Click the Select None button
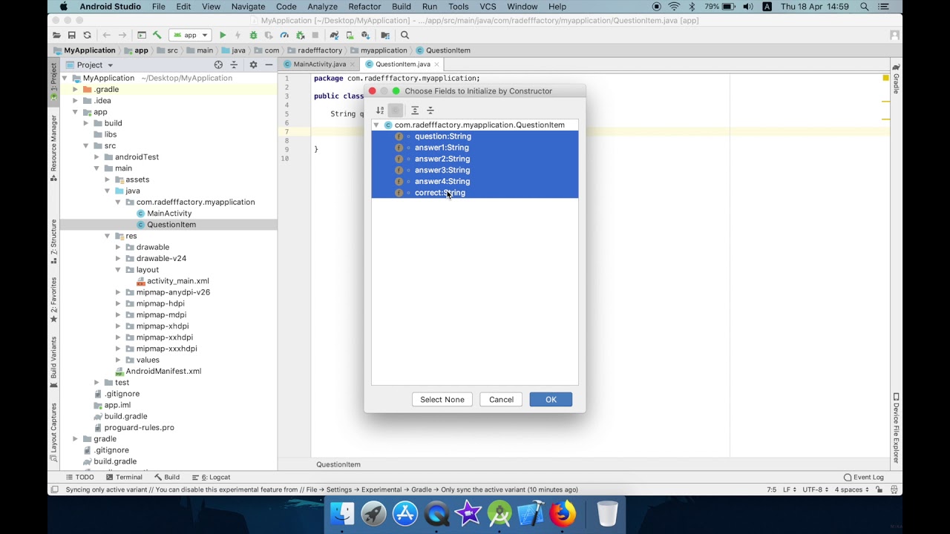 click(x=442, y=400)
